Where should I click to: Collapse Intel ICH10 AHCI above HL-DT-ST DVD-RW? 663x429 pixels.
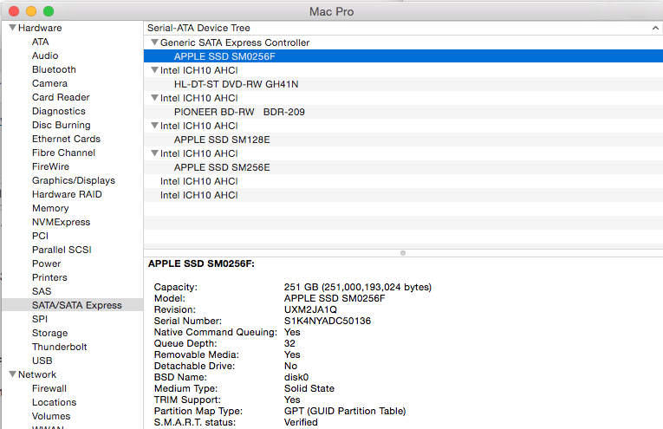155,70
